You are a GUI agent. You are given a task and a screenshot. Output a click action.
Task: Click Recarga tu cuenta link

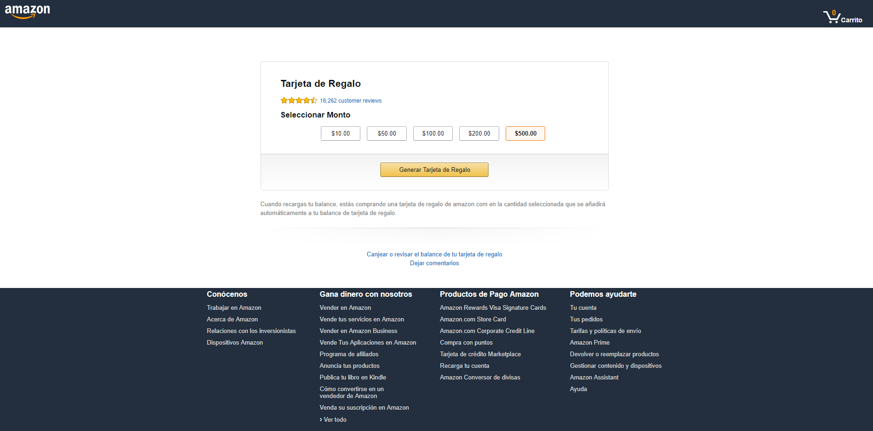[465, 366]
